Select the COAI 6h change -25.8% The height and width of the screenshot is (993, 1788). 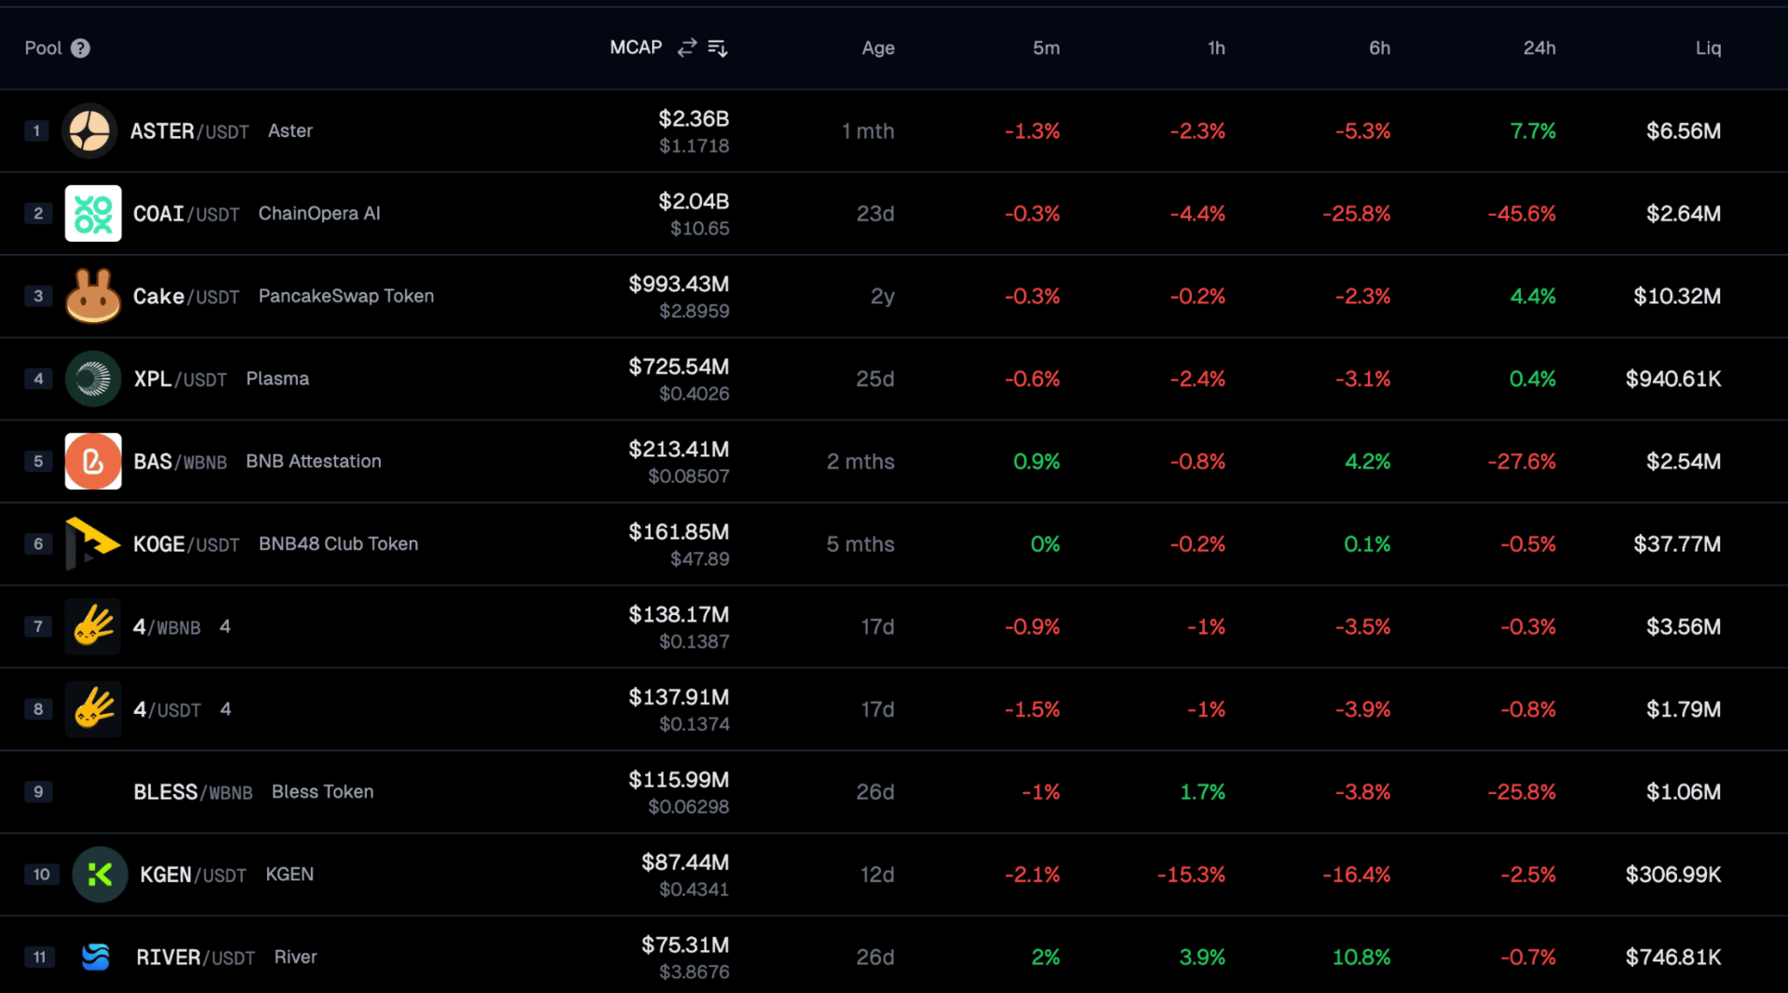coord(1357,214)
